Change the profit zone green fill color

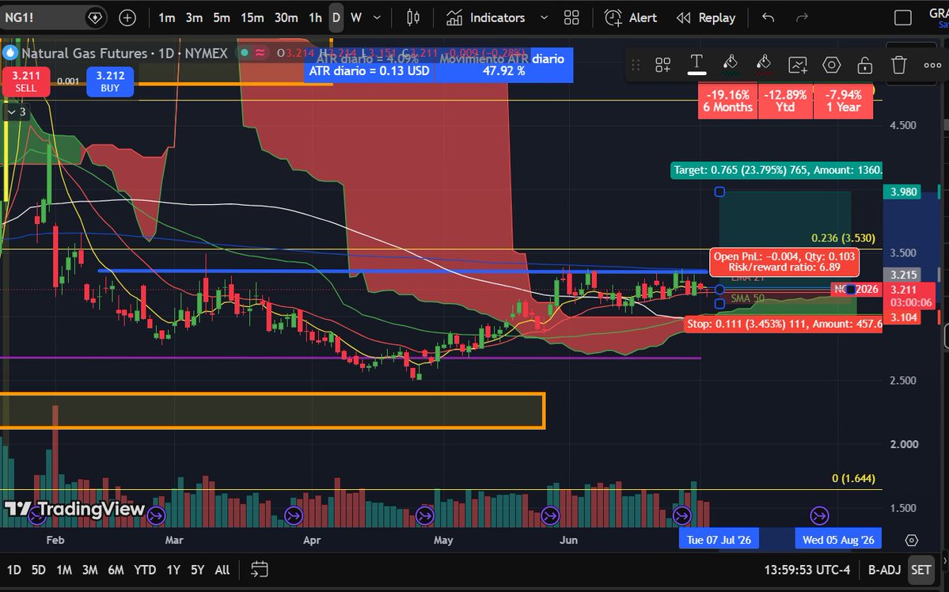pyautogui.click(x=731, y=63)
